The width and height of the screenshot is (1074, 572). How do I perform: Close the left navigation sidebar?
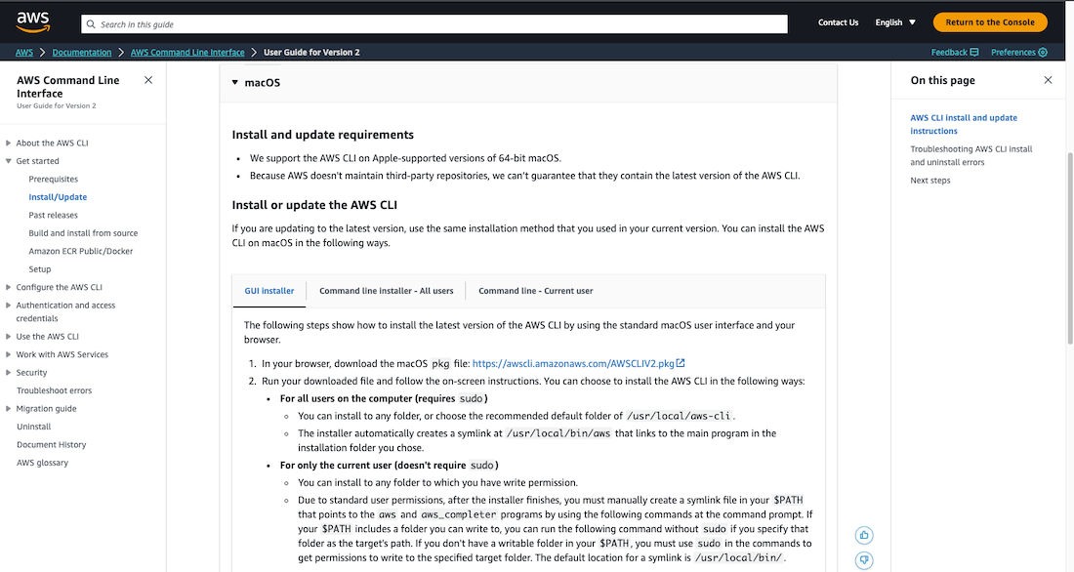pyautogui.click(x=148, y=80)
